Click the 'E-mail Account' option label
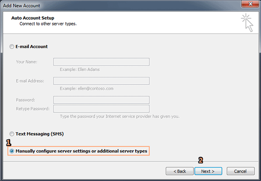The image size is (261, 181). pos(31,46)
